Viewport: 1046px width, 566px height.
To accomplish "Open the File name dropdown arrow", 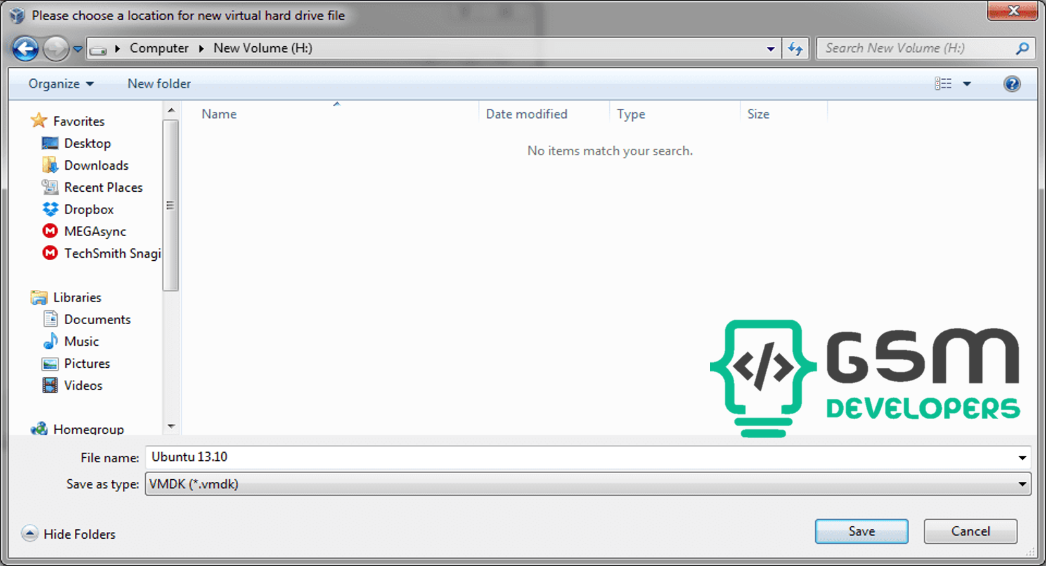I will pos(1022,458).
